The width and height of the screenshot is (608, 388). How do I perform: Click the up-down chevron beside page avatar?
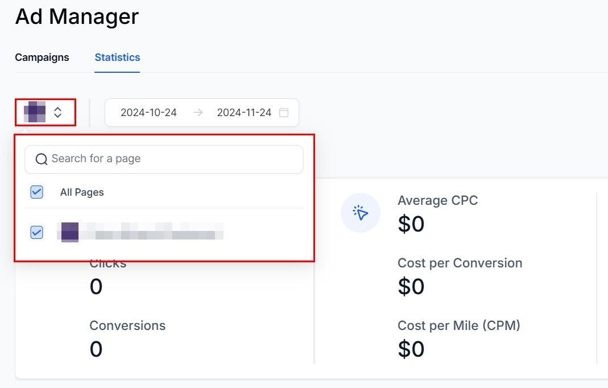tap(57, 112)
